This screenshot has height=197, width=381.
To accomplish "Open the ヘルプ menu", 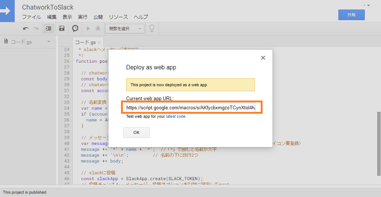I will tap(141, 17).
